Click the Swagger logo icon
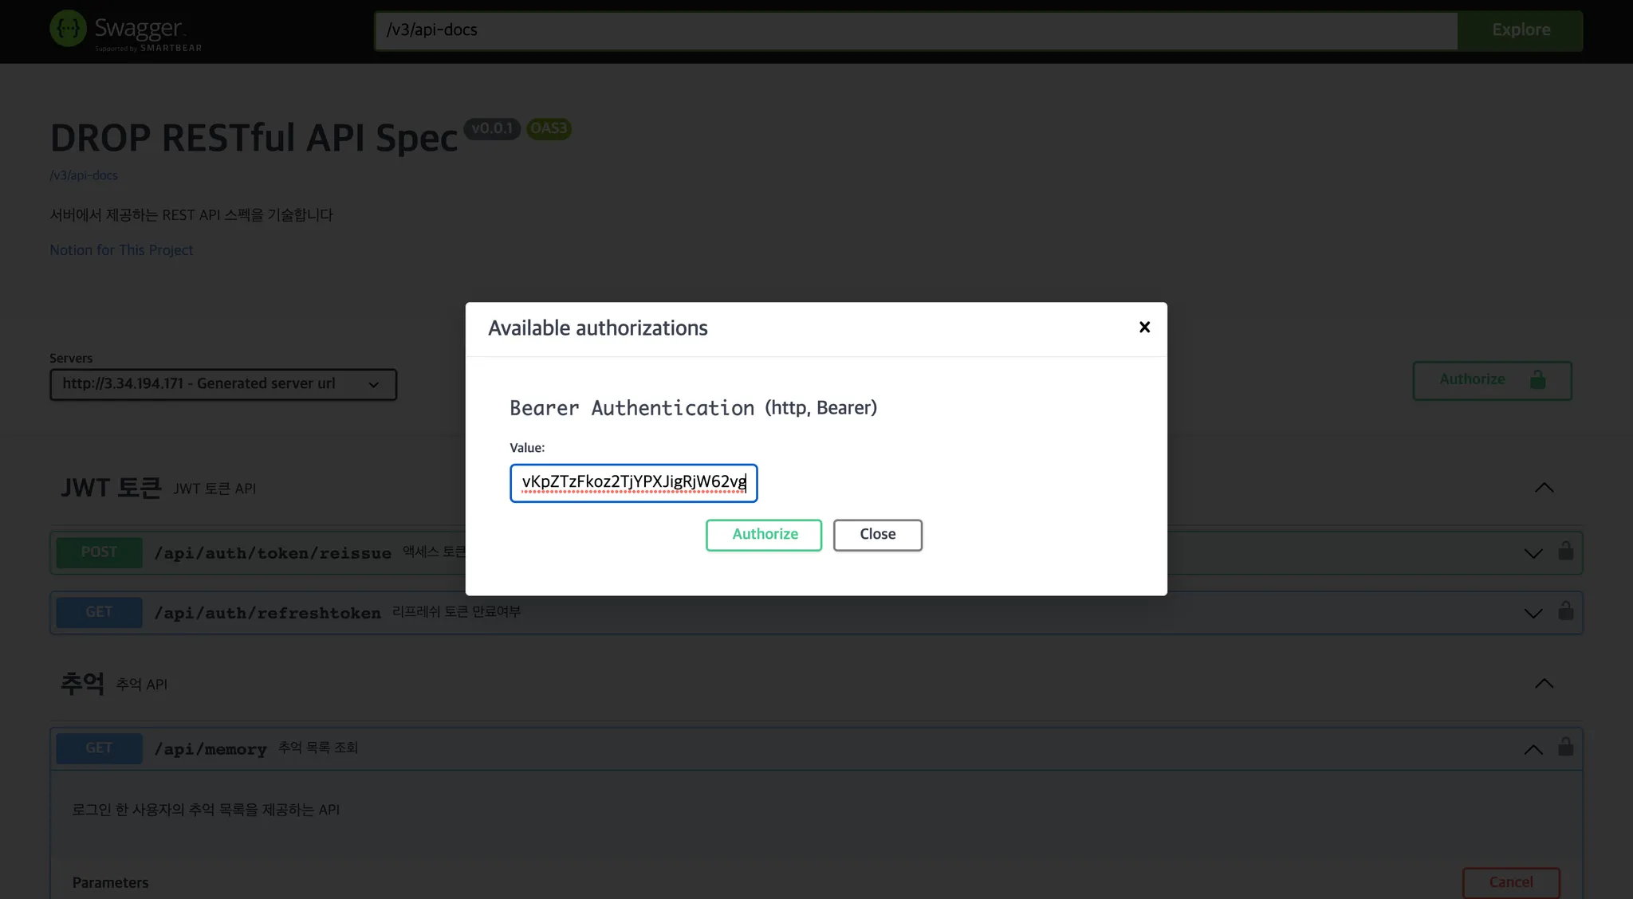 click(x=68, y=29)
